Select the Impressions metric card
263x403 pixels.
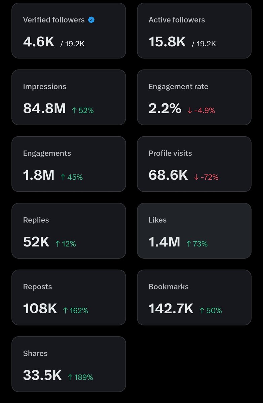(69, 97)
